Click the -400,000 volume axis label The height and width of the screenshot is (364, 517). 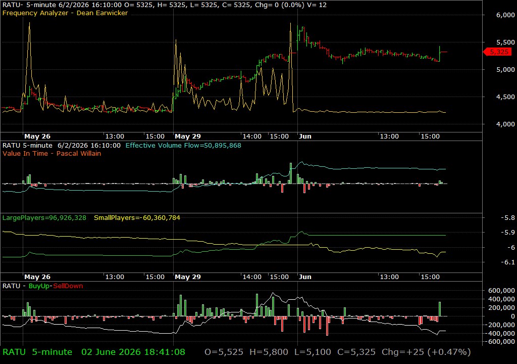pos(500,333)
